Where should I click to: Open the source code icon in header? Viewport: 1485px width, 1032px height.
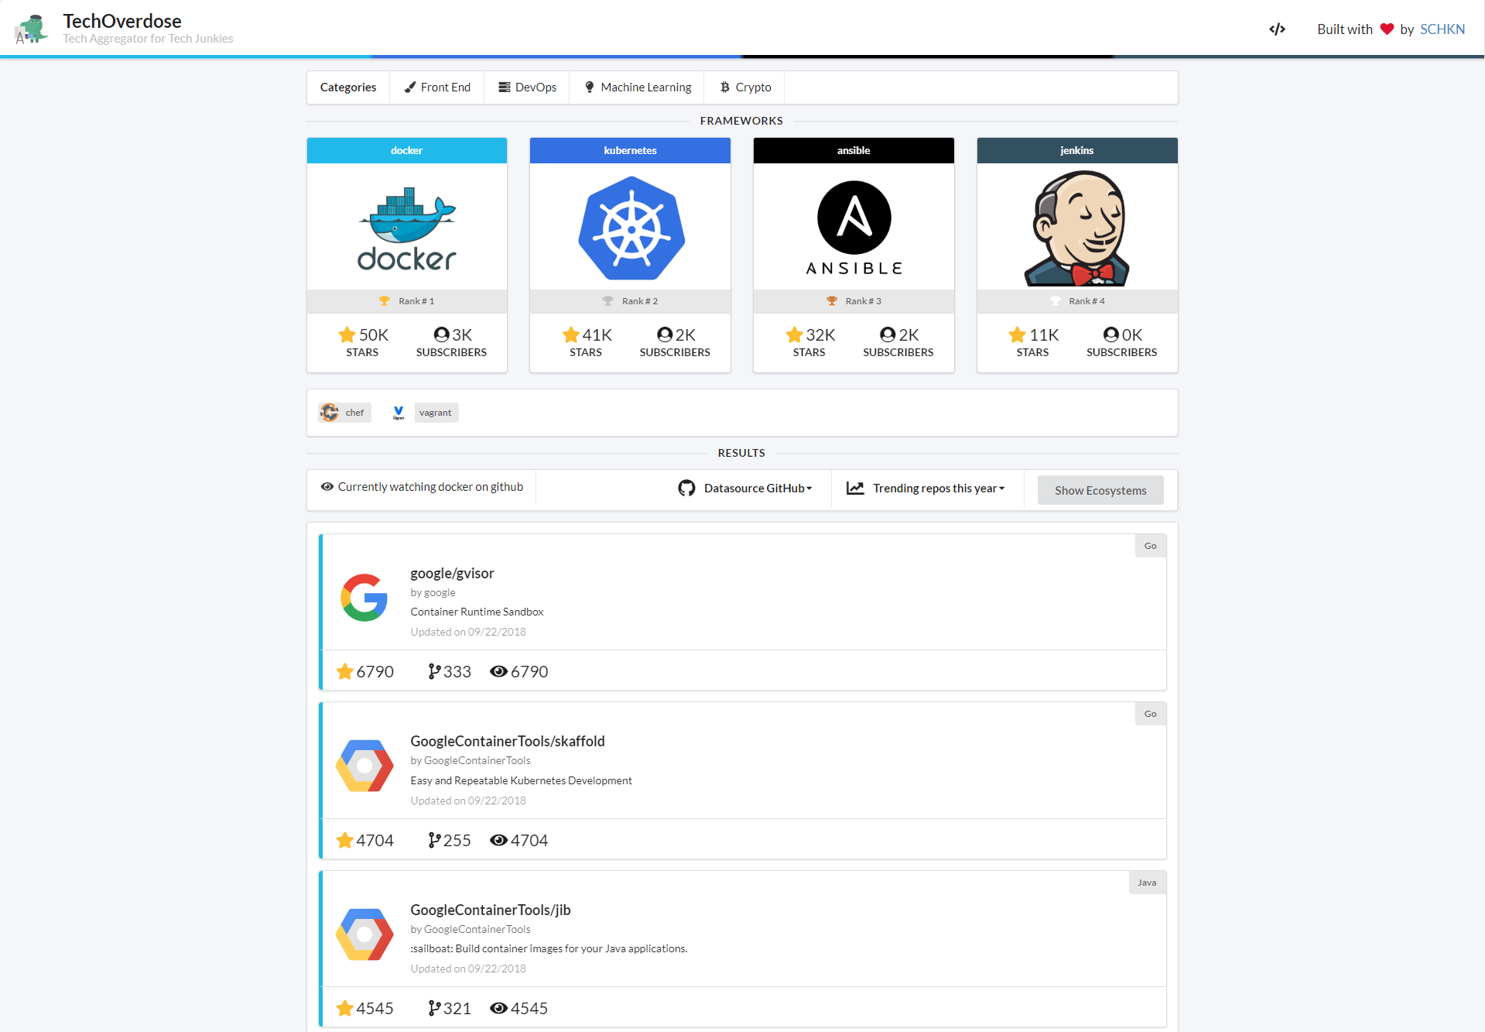1277,29
